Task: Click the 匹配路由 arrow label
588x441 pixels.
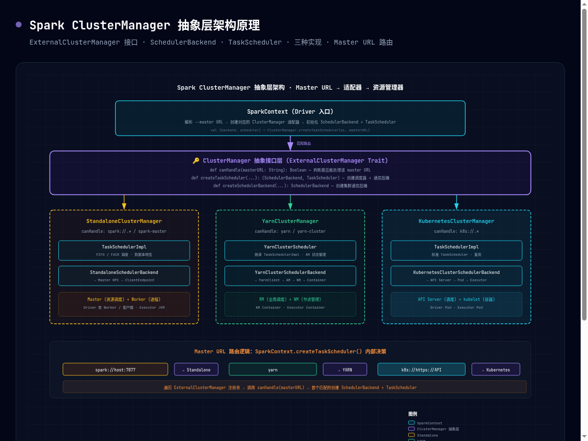Action: click(304, 144)
